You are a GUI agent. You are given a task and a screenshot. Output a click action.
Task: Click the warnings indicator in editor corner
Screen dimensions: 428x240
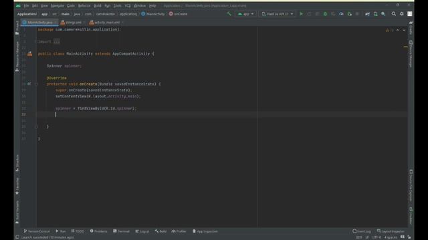[389, 30]
